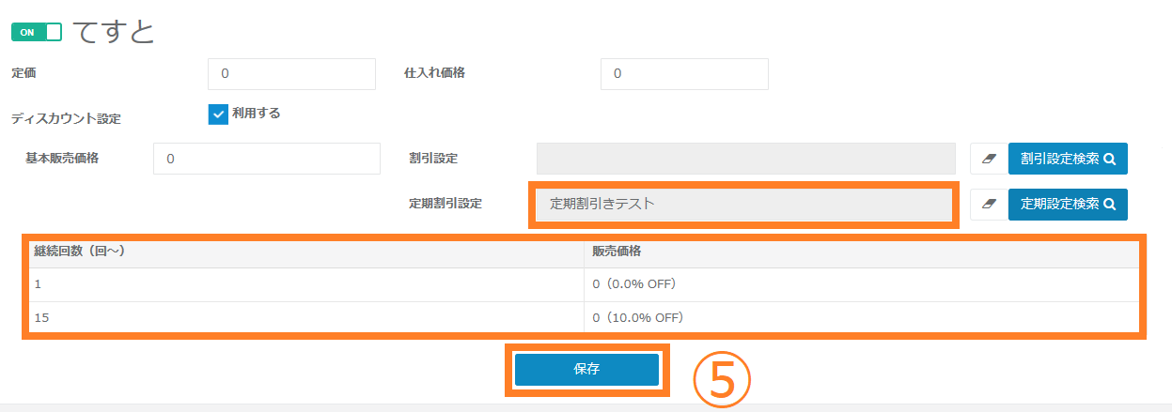This screenshot has width=1172, height=412.
Task: Click the 0 (10.0% OFF) price cell
Action: tap(637, 318)
